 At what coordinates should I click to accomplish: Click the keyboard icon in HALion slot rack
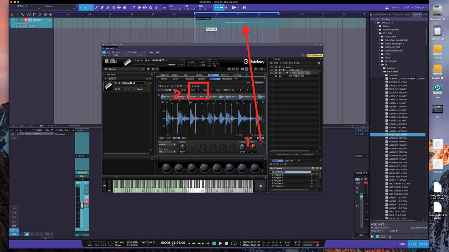pyautogui.click(x=109, y=85)
